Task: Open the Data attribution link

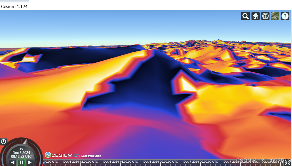Action: [x=91, y=156]
